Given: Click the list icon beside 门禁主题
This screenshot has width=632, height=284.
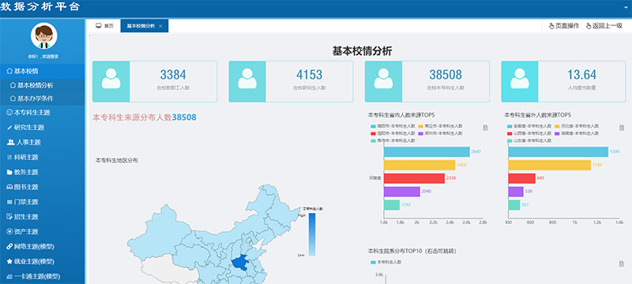Looking at the screenshot, I should coord(10,202).
